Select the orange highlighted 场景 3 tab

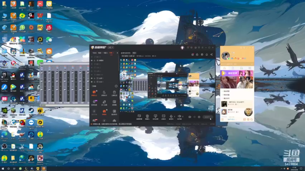[x=111, y=53]
